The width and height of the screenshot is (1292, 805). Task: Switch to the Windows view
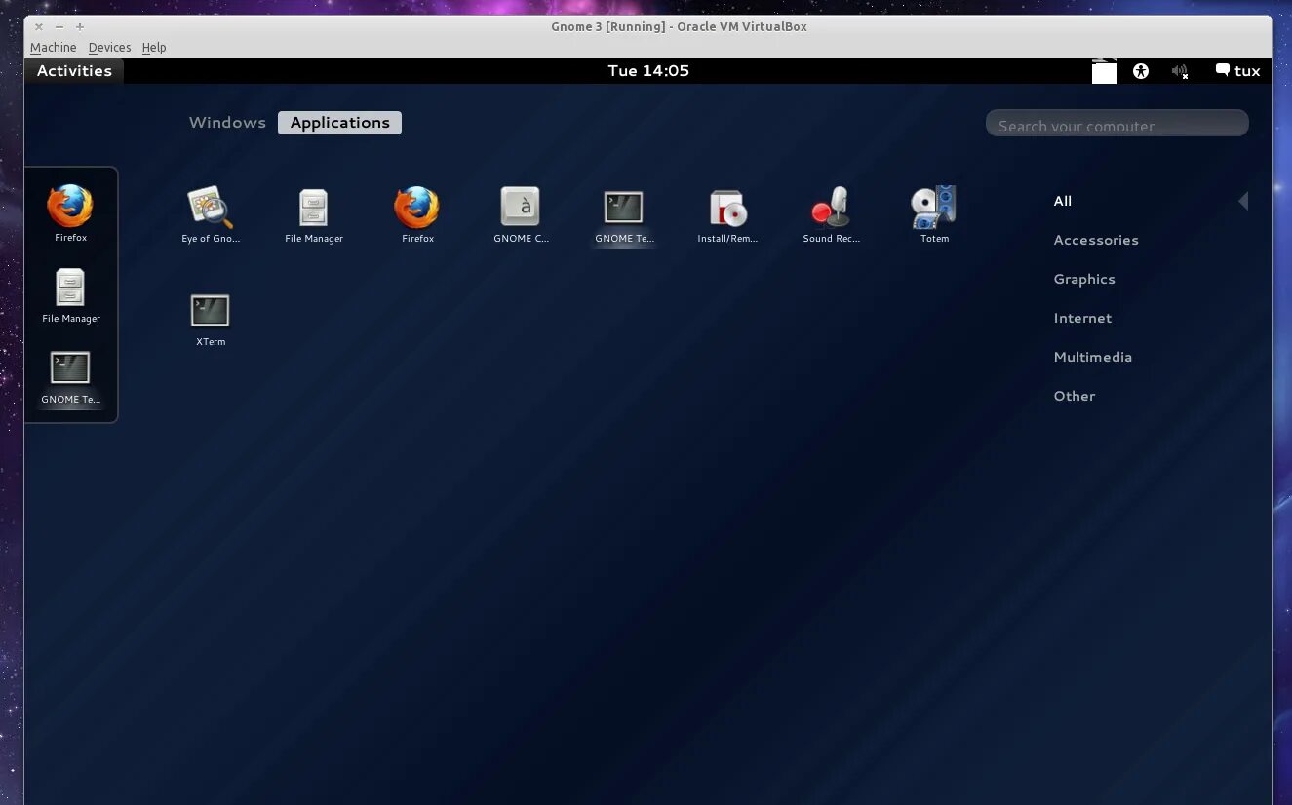point(227,122)
